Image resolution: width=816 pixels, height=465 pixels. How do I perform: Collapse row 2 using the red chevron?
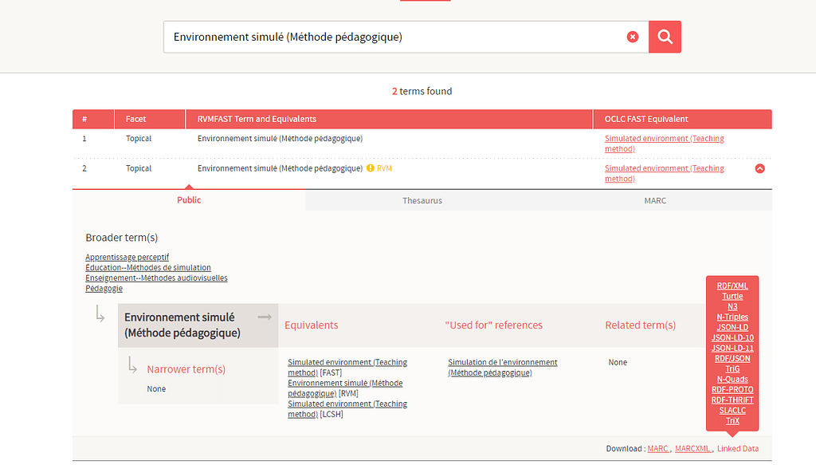759,168
